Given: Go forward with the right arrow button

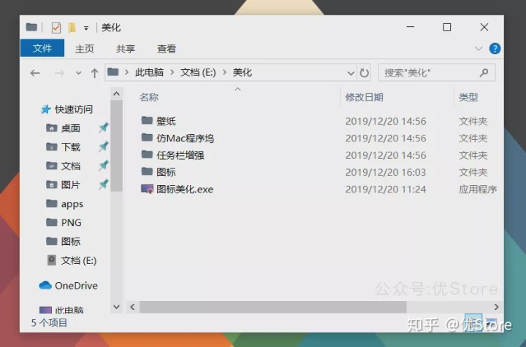Looking at the screenshot, I should point(59,73).
